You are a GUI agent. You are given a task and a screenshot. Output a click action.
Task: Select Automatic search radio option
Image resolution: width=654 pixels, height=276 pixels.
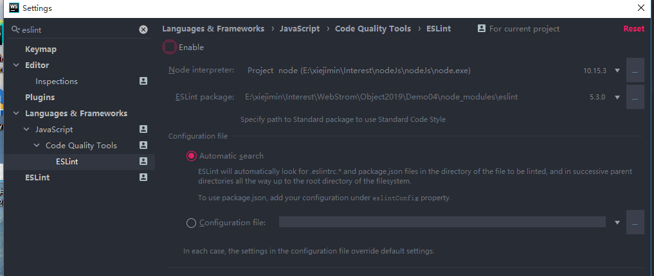tap(191, 156)
